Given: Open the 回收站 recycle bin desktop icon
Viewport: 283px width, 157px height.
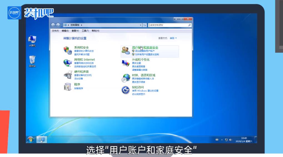Looking at the screenshot, I should 32,62.
